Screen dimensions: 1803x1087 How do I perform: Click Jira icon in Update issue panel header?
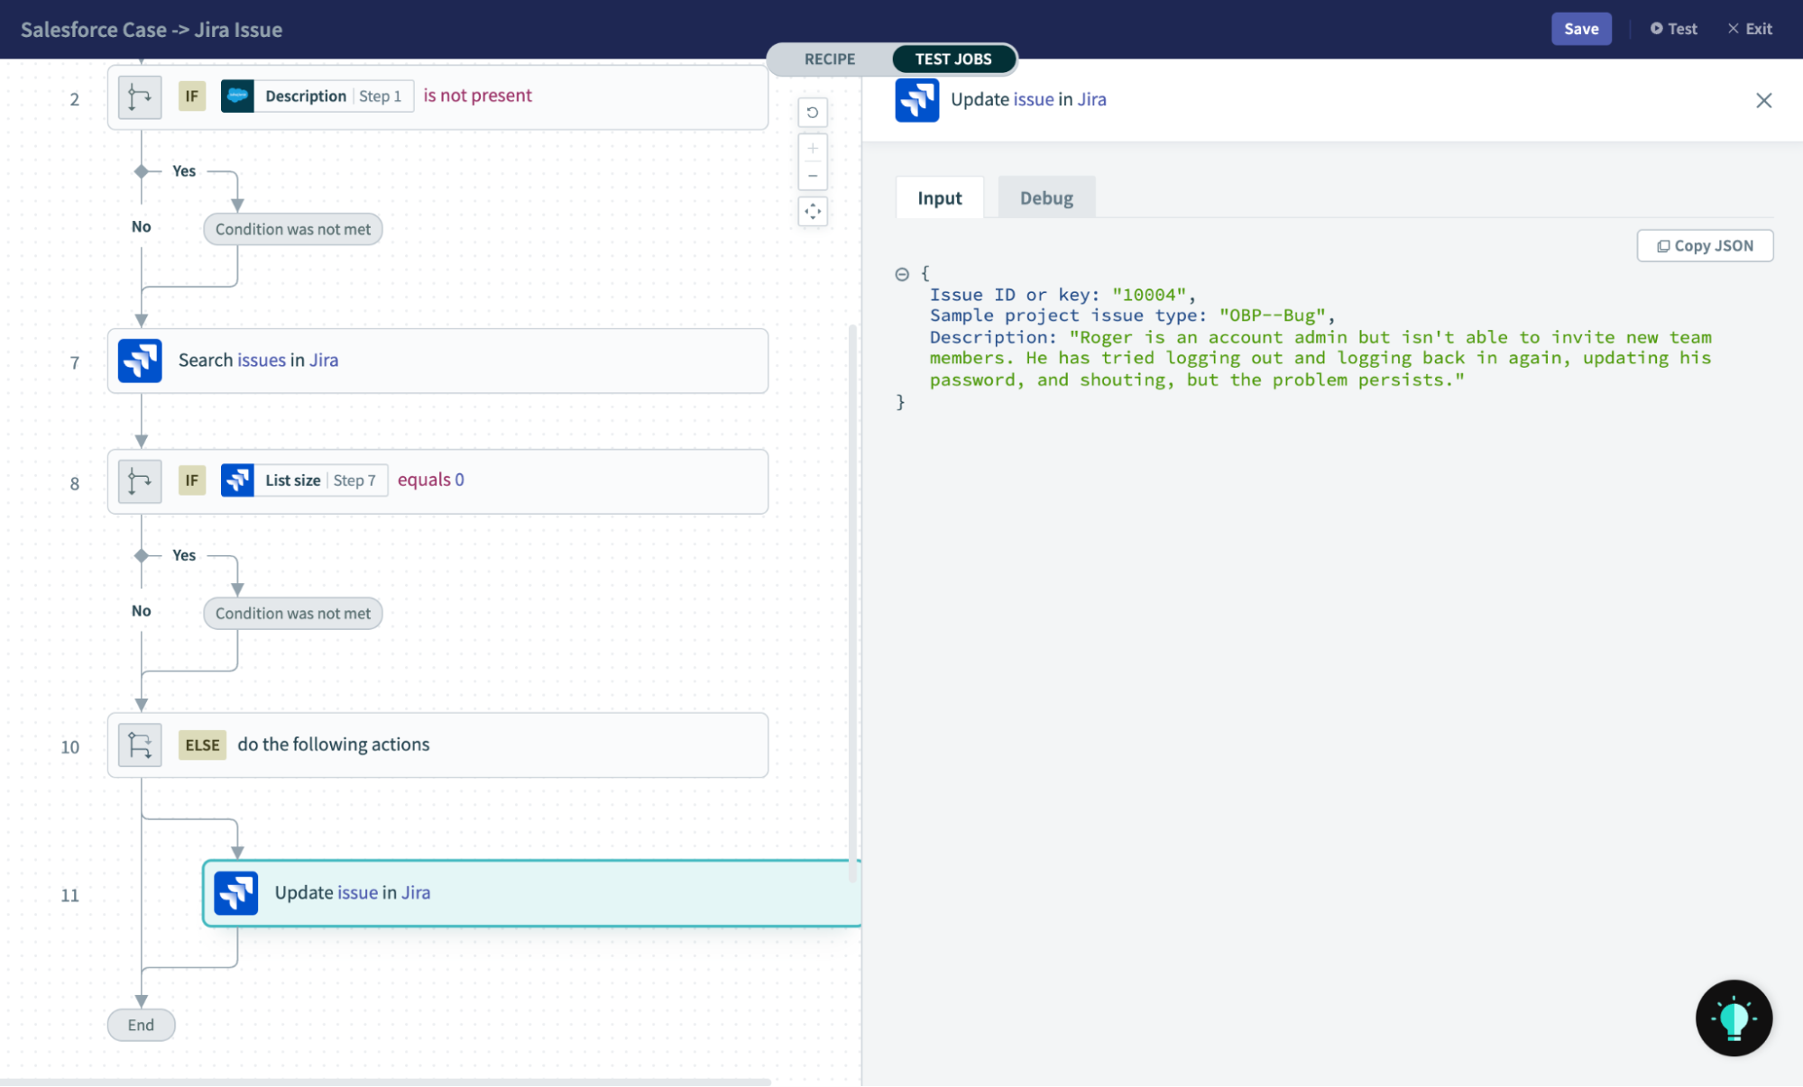pyautogui.click(x=916, y=100)
